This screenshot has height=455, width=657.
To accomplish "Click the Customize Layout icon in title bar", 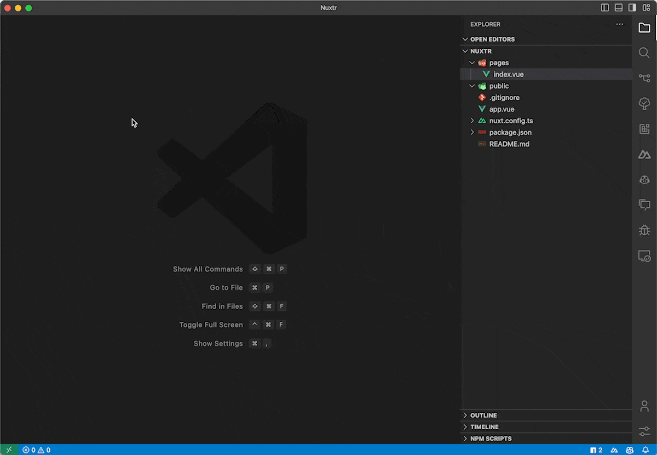I will point(646,8).
